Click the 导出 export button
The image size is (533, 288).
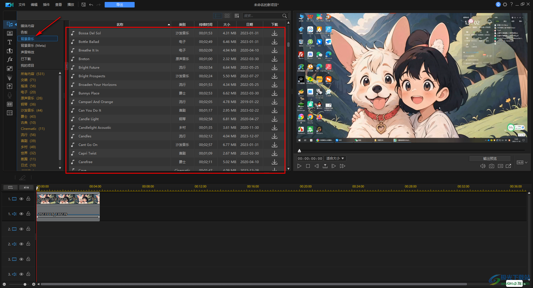pyautogui.click(x=120, y=5)
